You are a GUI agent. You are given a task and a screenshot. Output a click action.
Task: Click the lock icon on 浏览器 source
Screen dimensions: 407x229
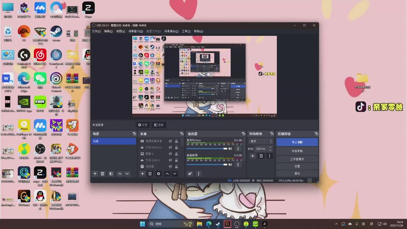(176, 166)
